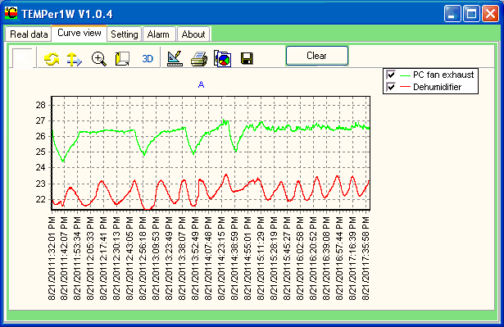Viewport: 504px width, 327px height.
Task: Click the 23 value on Y axis
Action: click(x=41, y=184)
